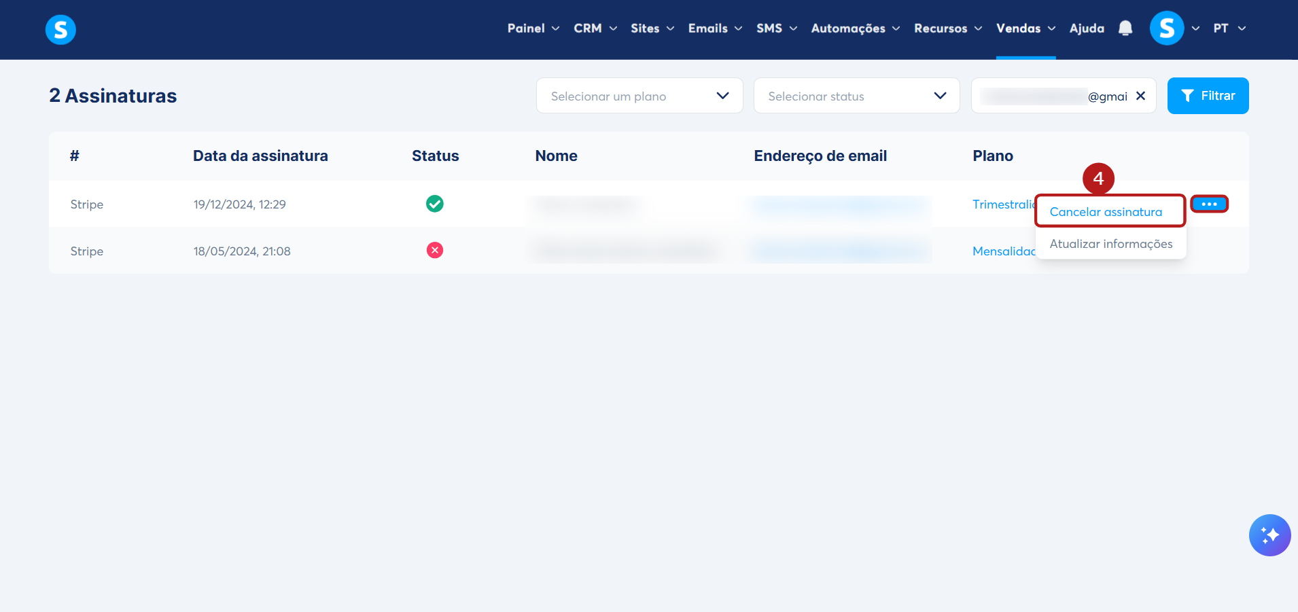Screen dimensions: 1298x612
Task: Open the AI assistant sparkle button
Action: coord(1269,535)
